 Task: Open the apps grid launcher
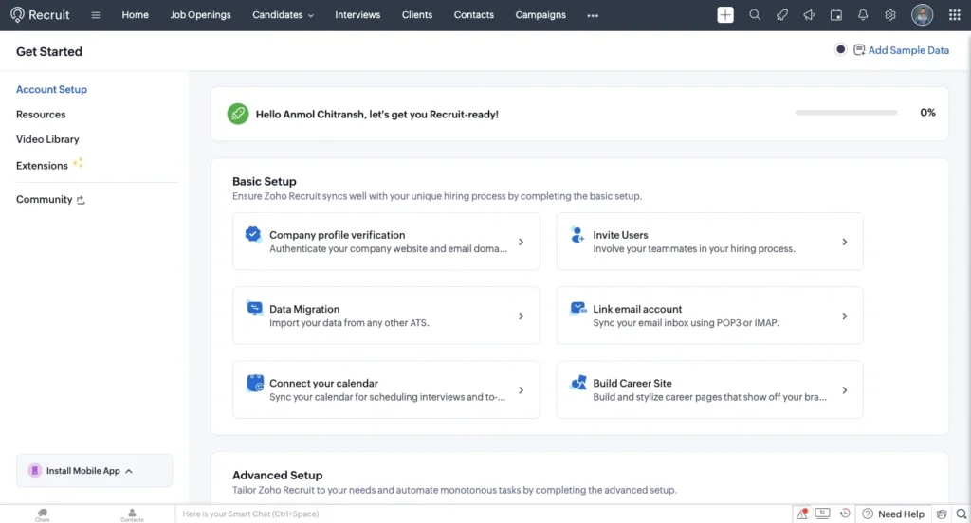click(954, 15)
